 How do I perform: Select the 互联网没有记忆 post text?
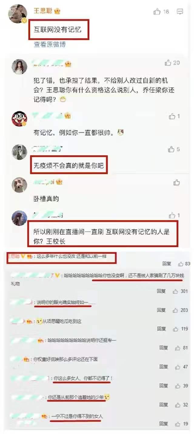click(x=57, y=30)
